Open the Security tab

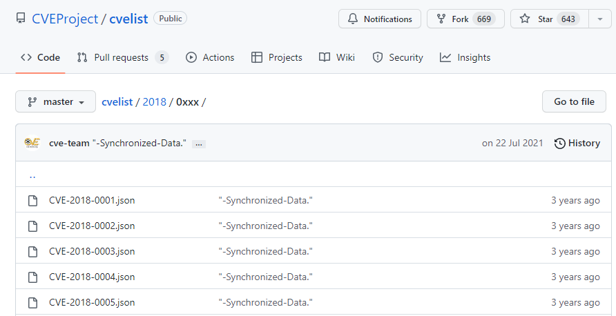coord(397,58)
